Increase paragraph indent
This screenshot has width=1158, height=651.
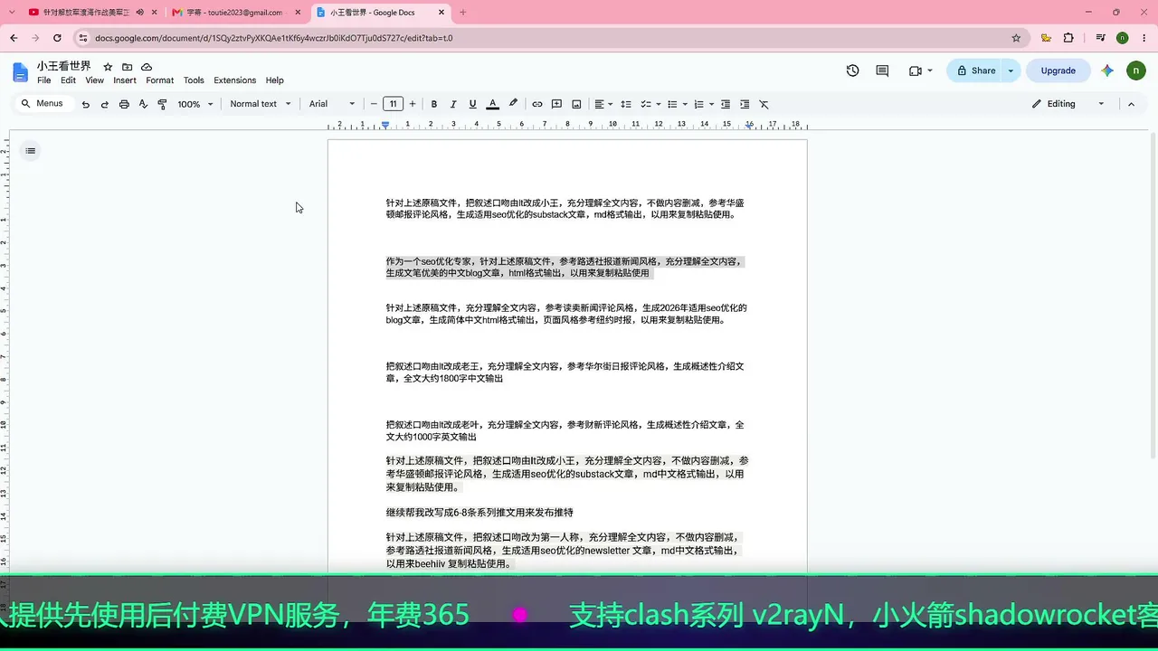pos(745,104)
